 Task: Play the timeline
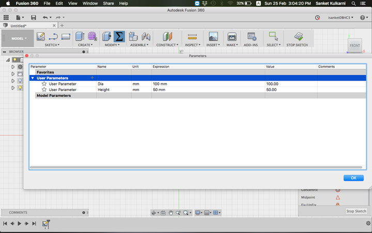coord(20,224)
